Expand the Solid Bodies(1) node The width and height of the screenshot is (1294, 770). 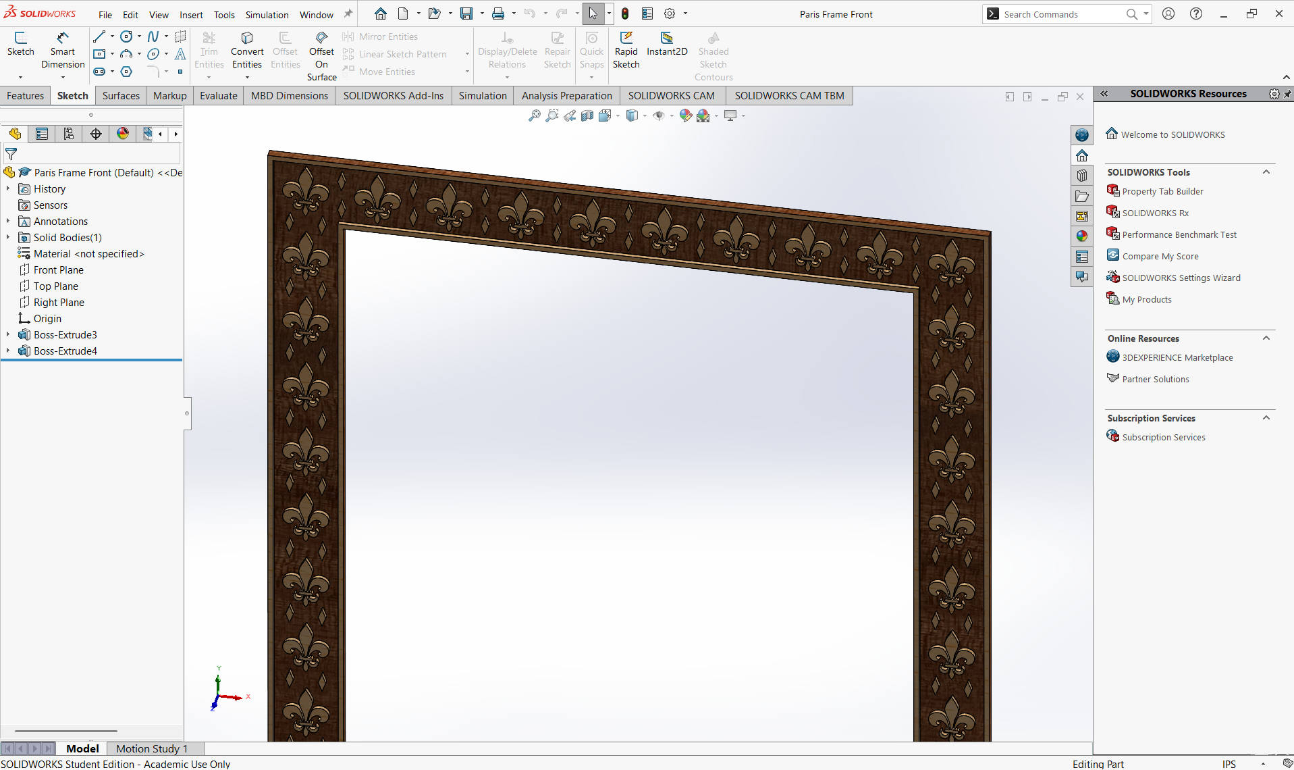click(8, 237)
